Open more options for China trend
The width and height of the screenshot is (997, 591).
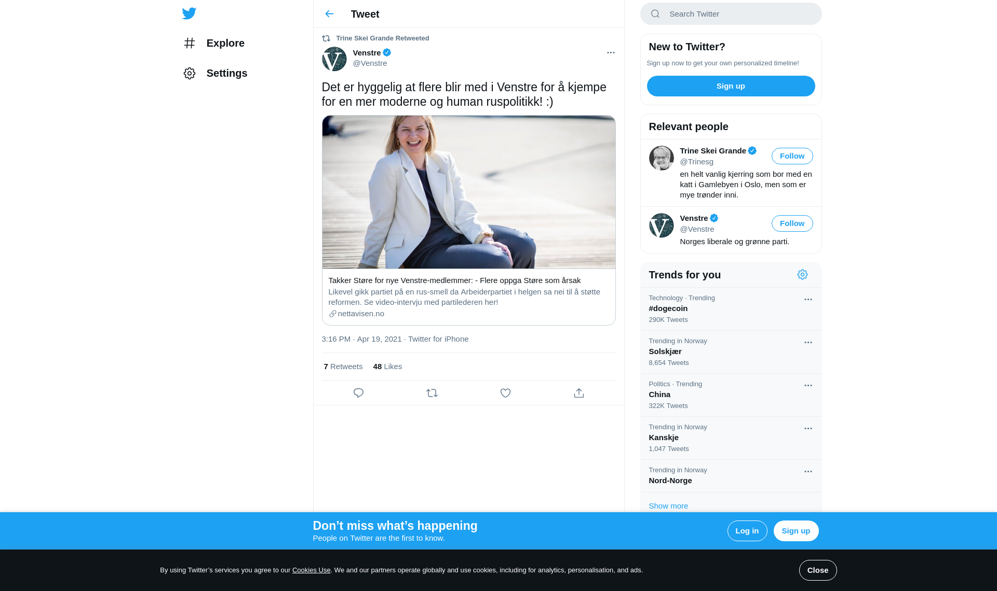tap(808, 386)
